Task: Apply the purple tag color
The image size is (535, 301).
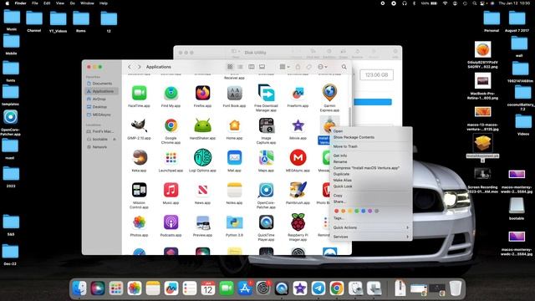Action: [x=369, y=211]
